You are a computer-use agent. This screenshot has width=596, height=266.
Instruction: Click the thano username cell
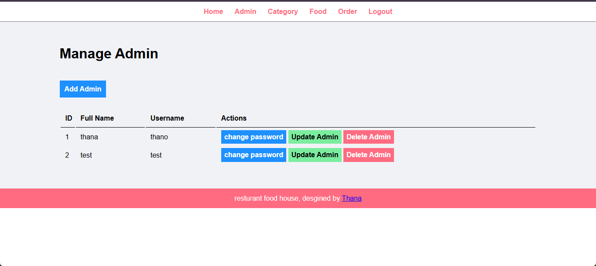click(159, 137)
